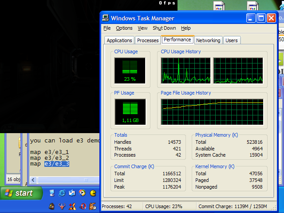Maximize the Windows Task Manager window
Viewport: 284px width, 213px height.
pos(261,18)
